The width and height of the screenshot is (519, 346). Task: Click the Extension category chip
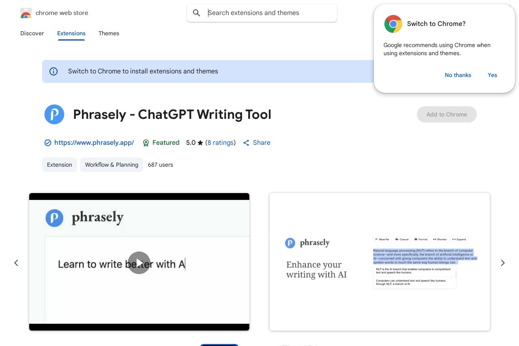(60, 165)
